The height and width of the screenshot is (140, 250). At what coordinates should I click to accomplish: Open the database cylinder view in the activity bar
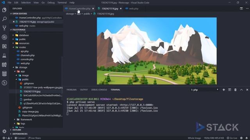coord(4,73)
